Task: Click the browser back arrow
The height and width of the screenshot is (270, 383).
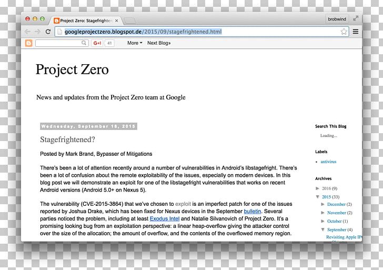Action: point(27,32)
